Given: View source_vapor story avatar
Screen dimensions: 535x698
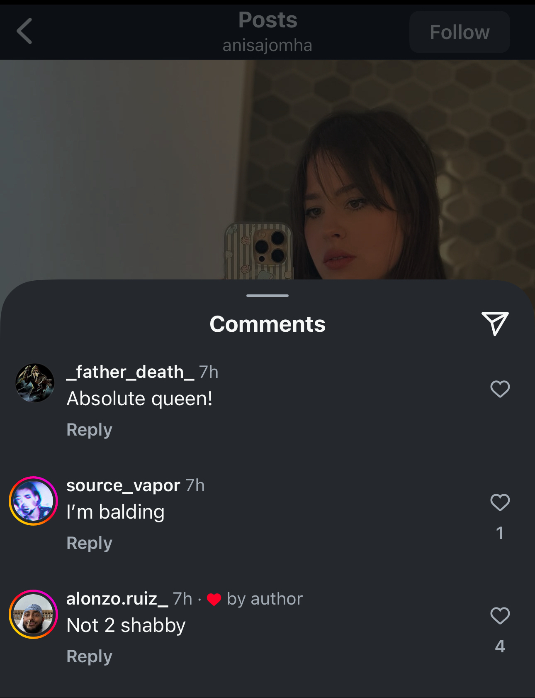Looking at the screenshot, I should tap(33, 501).
